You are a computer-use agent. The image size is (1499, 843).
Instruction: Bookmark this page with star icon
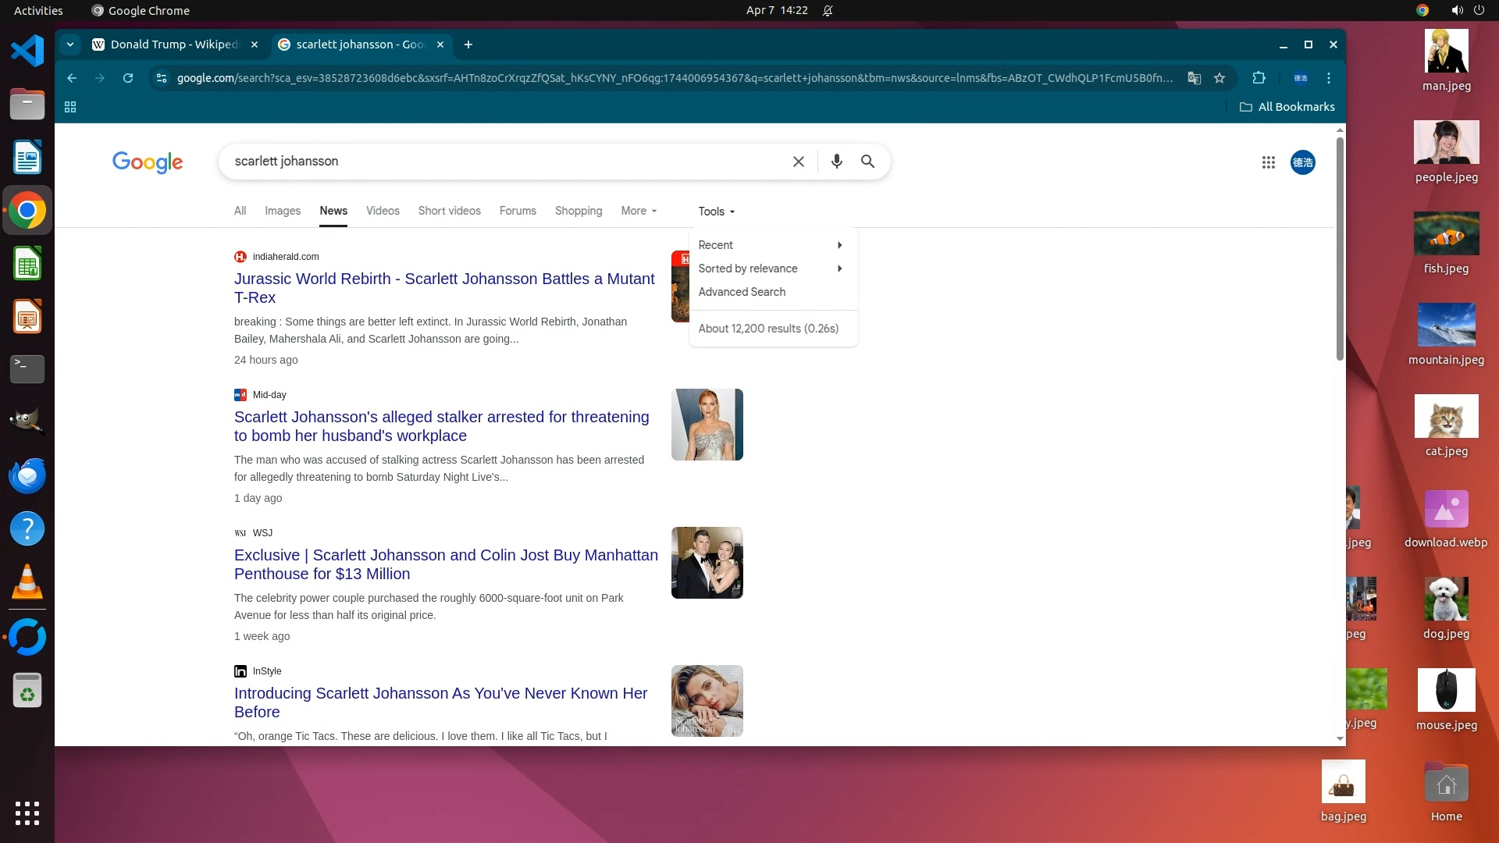click(1219, 78)
